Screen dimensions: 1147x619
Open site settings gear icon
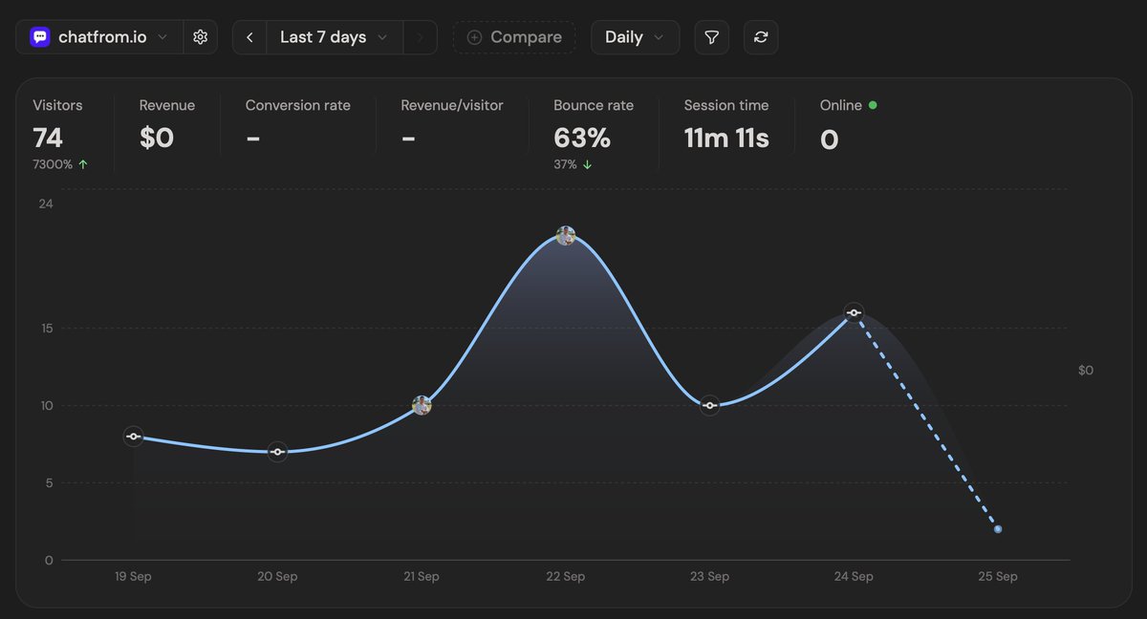coord(200,37)
